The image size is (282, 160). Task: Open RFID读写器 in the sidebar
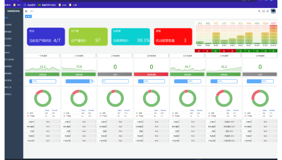(x=13, y=59)
